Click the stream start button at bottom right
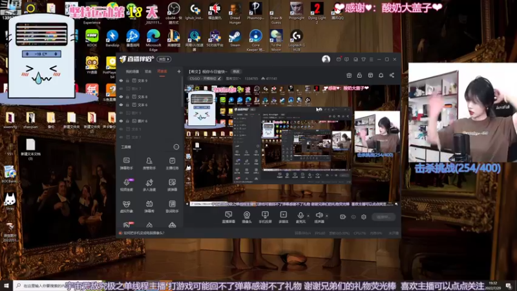The height and width of the screenshot is (291, 517). tap(383, 217)
